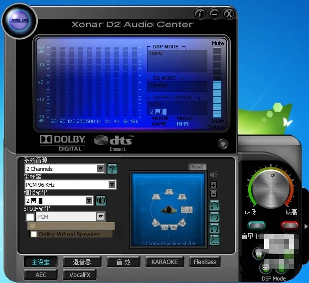Click the Smart Volume label in display

[217, 124]
